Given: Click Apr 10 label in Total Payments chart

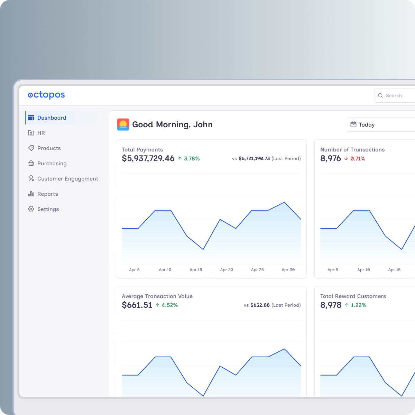Looking at the screenshot, I should point(165,270).
